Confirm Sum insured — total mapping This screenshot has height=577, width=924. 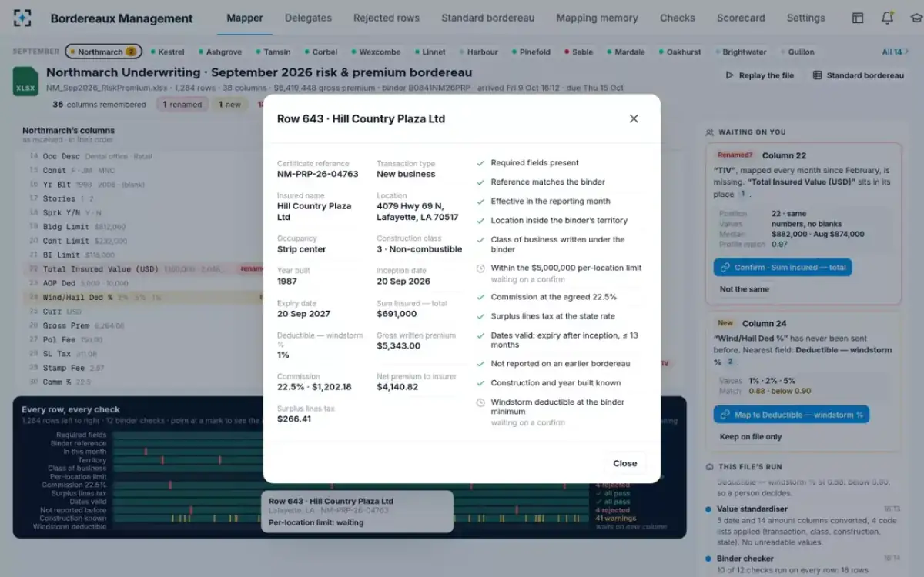coord(782,268)
